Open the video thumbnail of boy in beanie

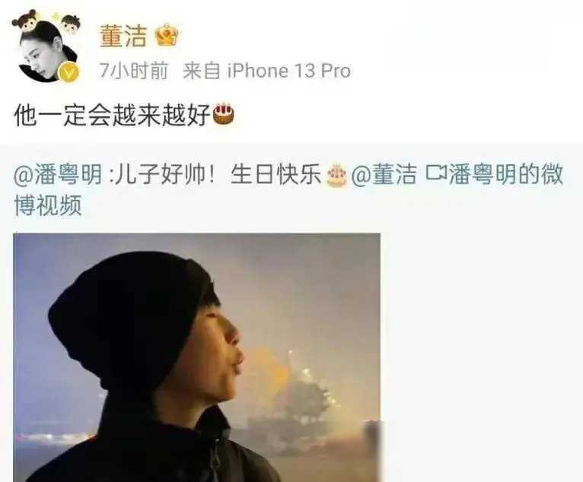click(x=196, y=357)
